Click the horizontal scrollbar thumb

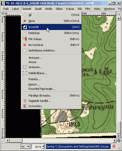(x=16, y=141)
